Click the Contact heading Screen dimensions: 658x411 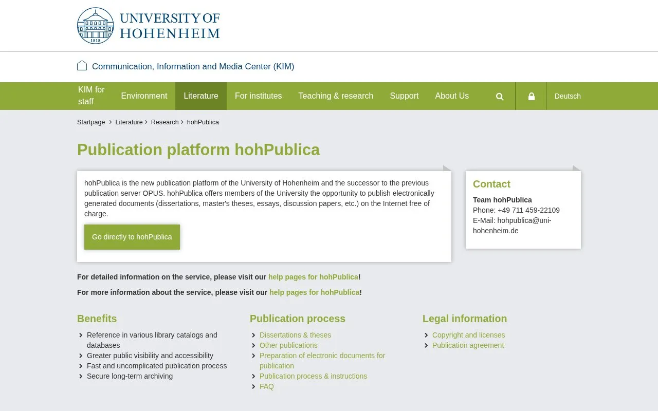(x=491, y=184)
